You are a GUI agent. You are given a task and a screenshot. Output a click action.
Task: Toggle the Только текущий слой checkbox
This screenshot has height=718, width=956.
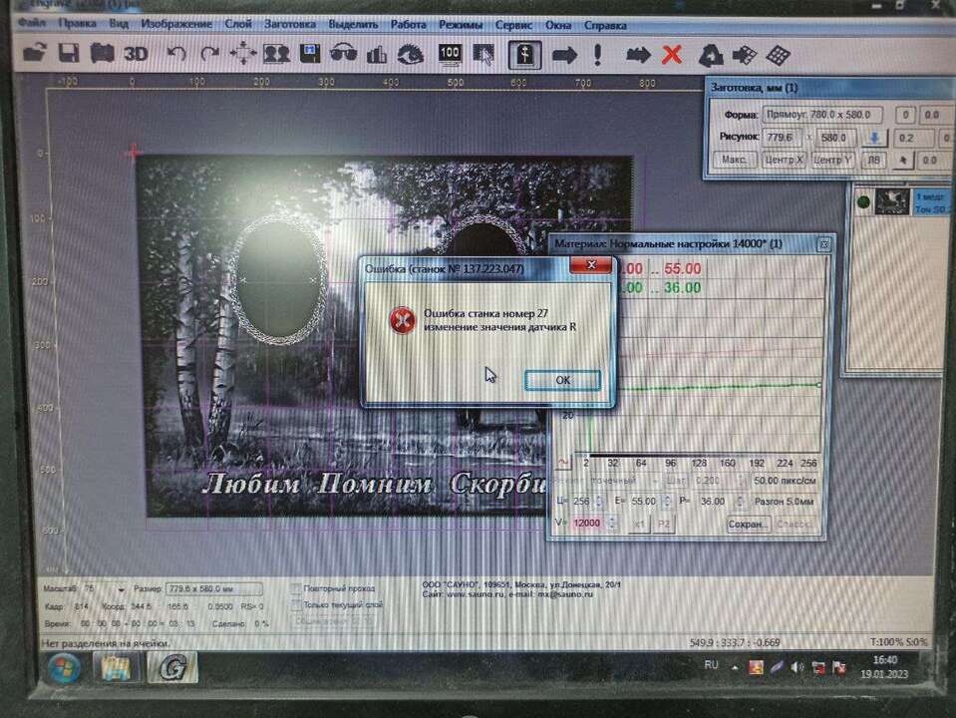tap(296, 604)
